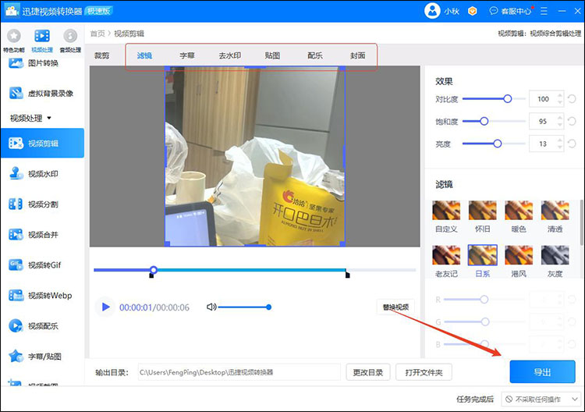Switch to the 裁剪 tab
This screenshot has height=412, width=585.
point(102,55)
